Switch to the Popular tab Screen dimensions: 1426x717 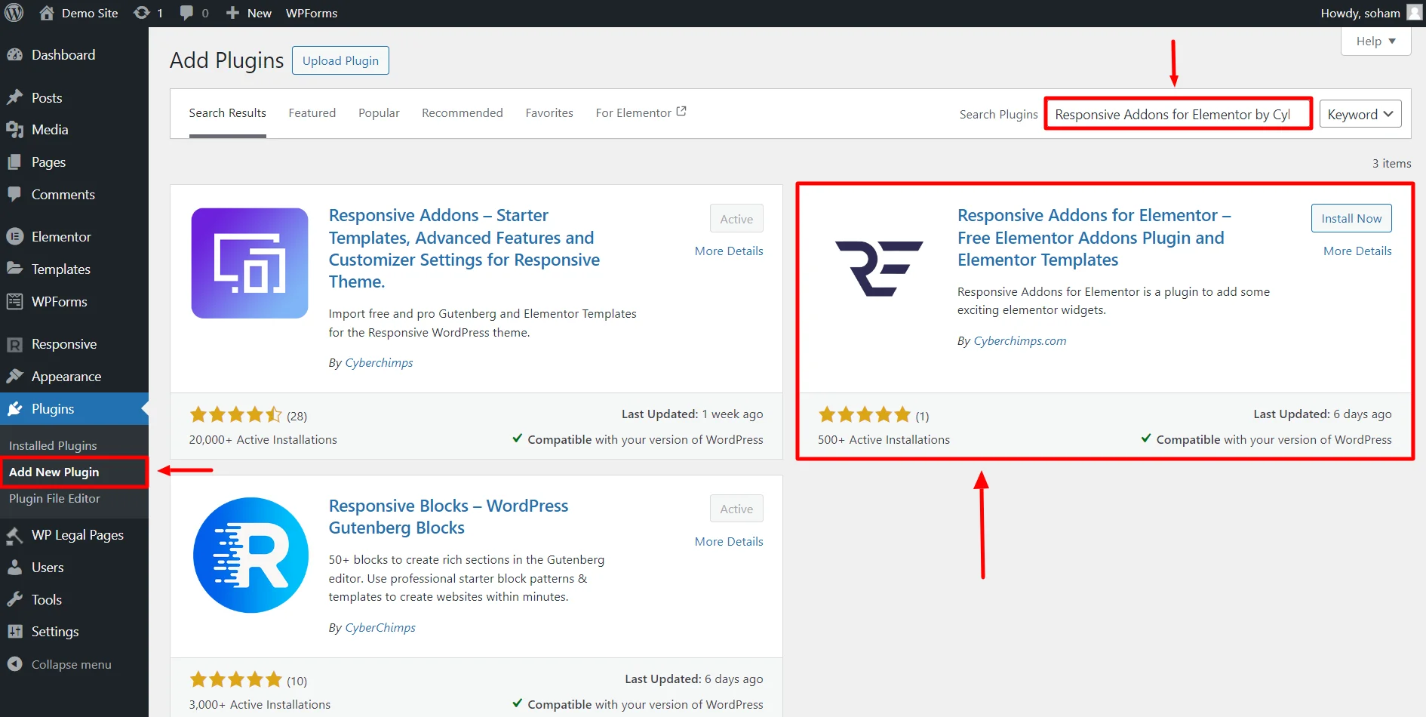pos(379,113)
